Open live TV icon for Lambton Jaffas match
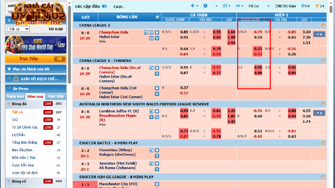335x188 pixels. (152, 111)
